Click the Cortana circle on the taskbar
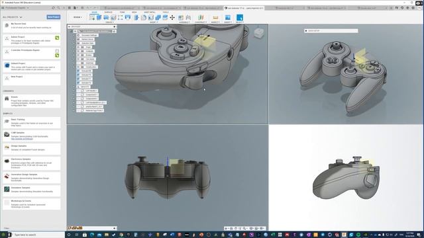The width and height of the screenshot is (424, 238). pos(69,235)
